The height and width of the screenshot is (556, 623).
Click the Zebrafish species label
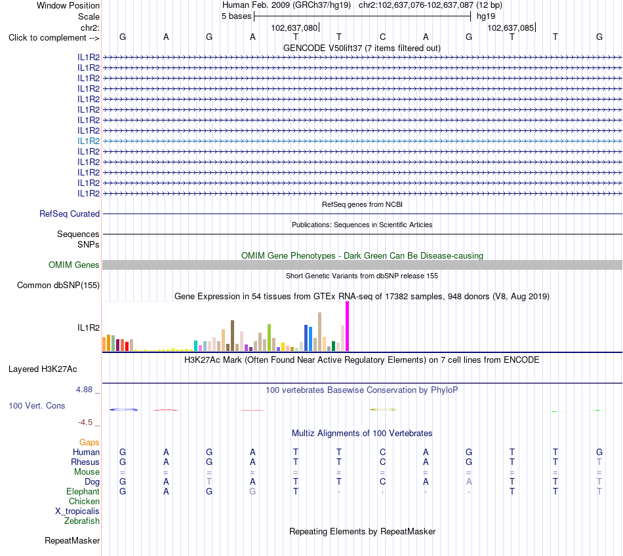[x=82, y=521]
